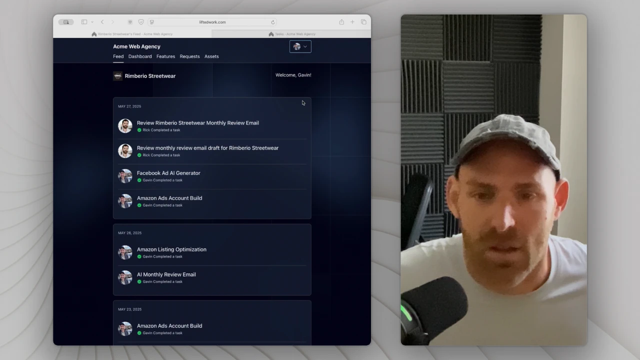Show the tab overview icon
640x360 pixels.
[x=363, y=22]
